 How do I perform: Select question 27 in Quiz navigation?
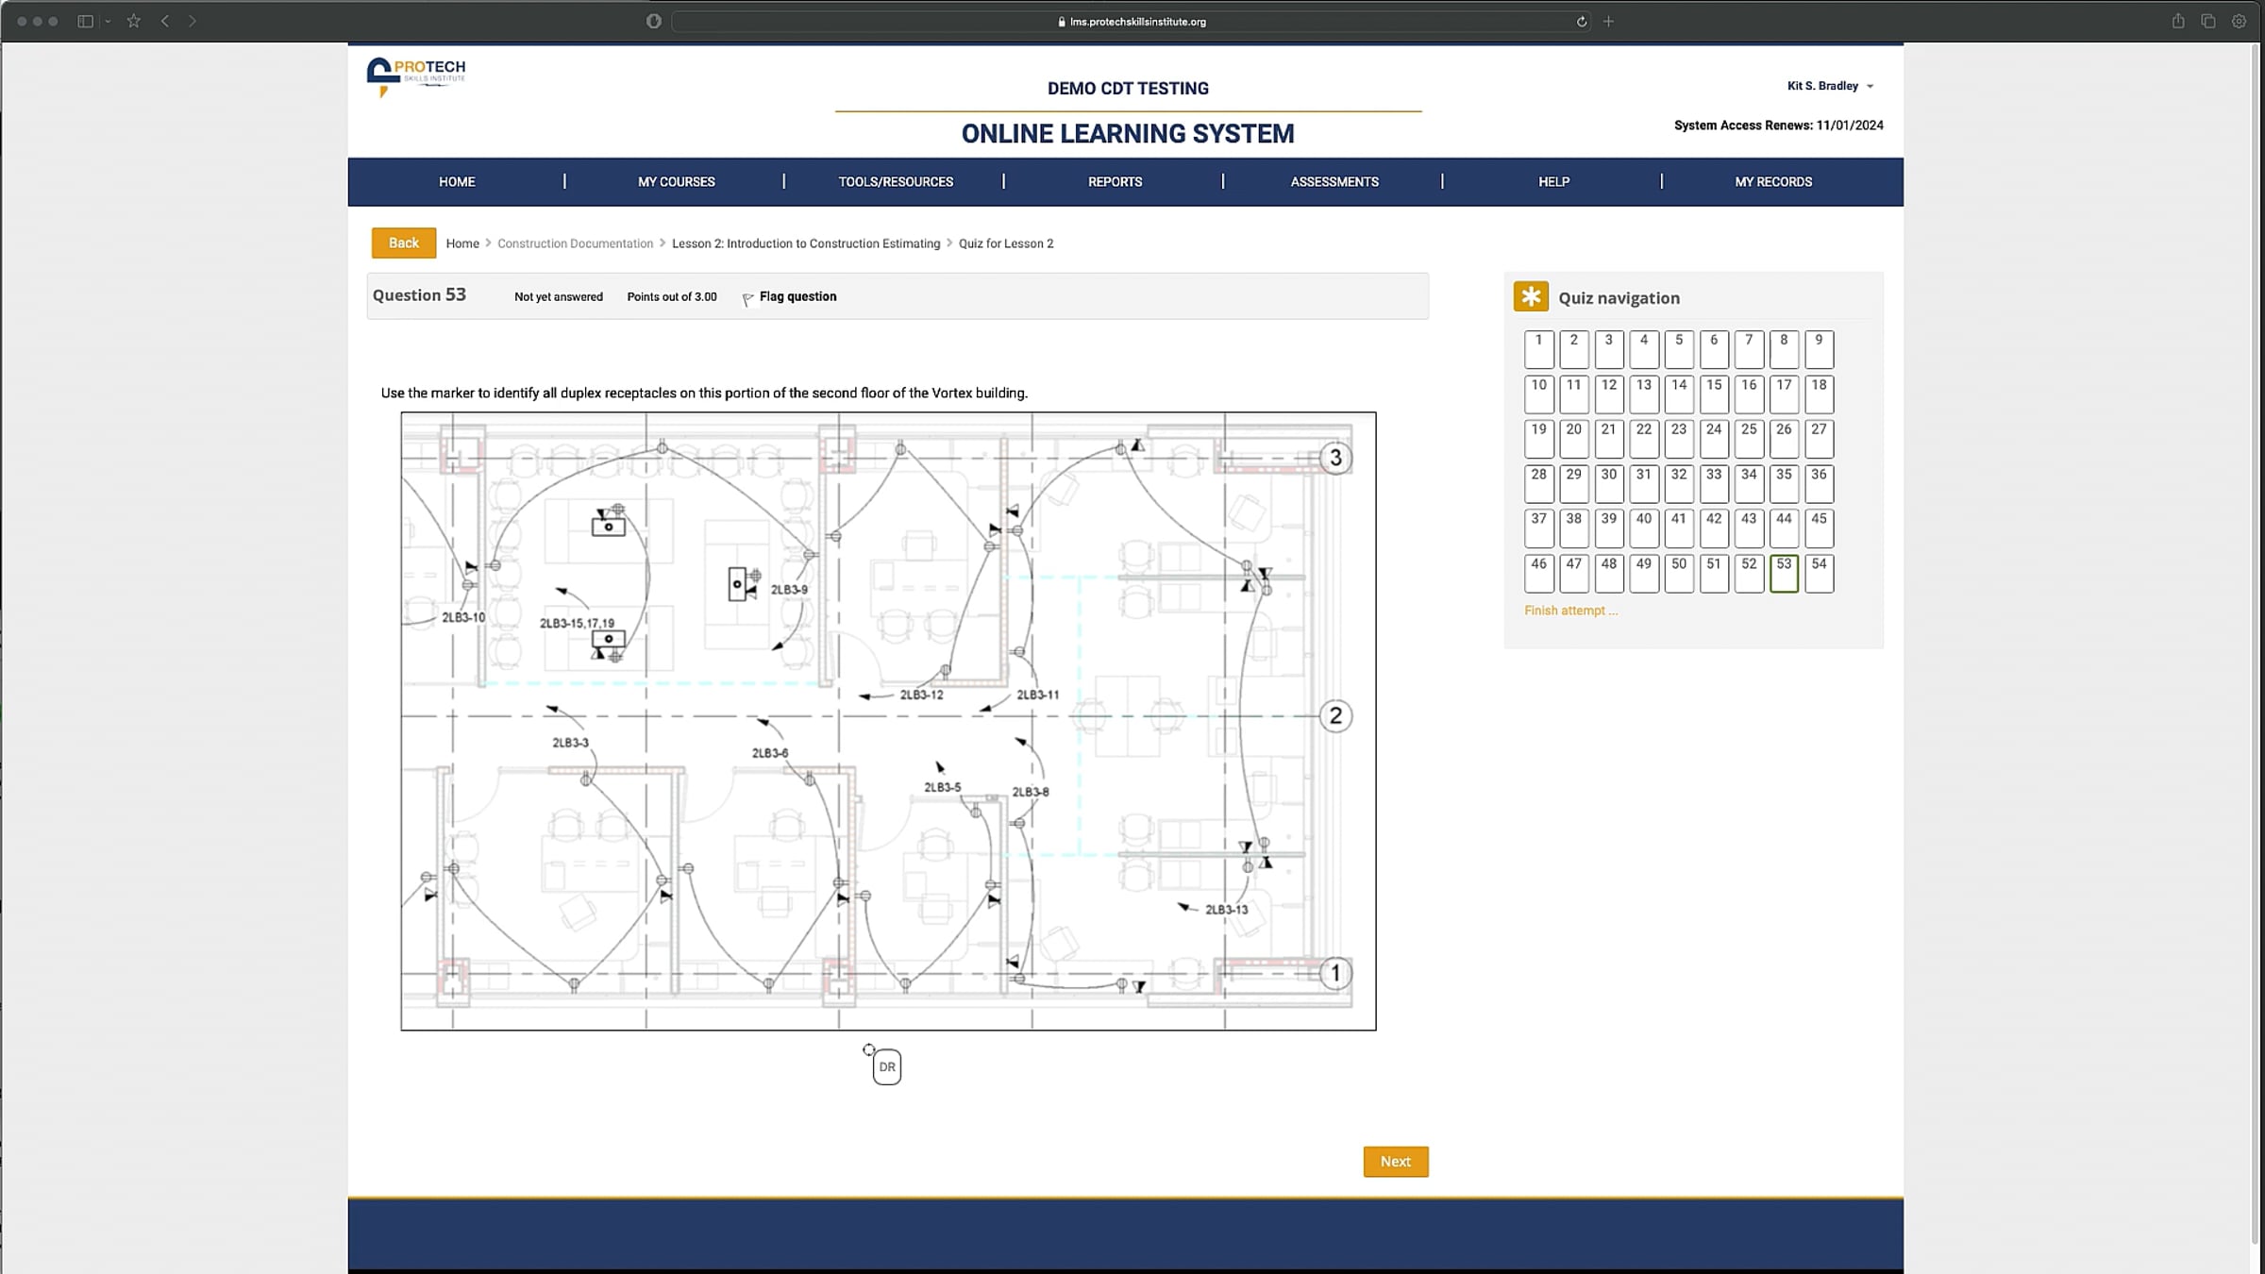(x=1818, y=439)
